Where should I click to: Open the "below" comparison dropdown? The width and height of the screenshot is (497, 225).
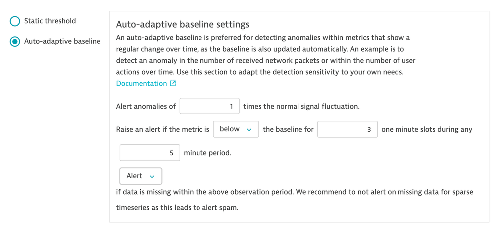tap(235, 129)
